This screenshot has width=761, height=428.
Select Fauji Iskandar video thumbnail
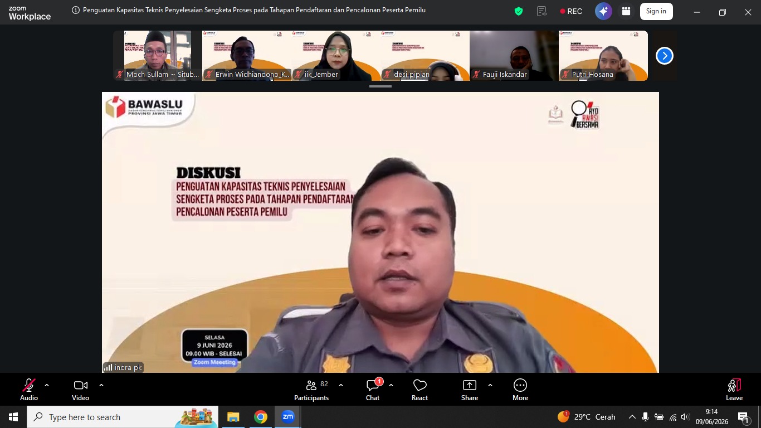pos(514,56)
